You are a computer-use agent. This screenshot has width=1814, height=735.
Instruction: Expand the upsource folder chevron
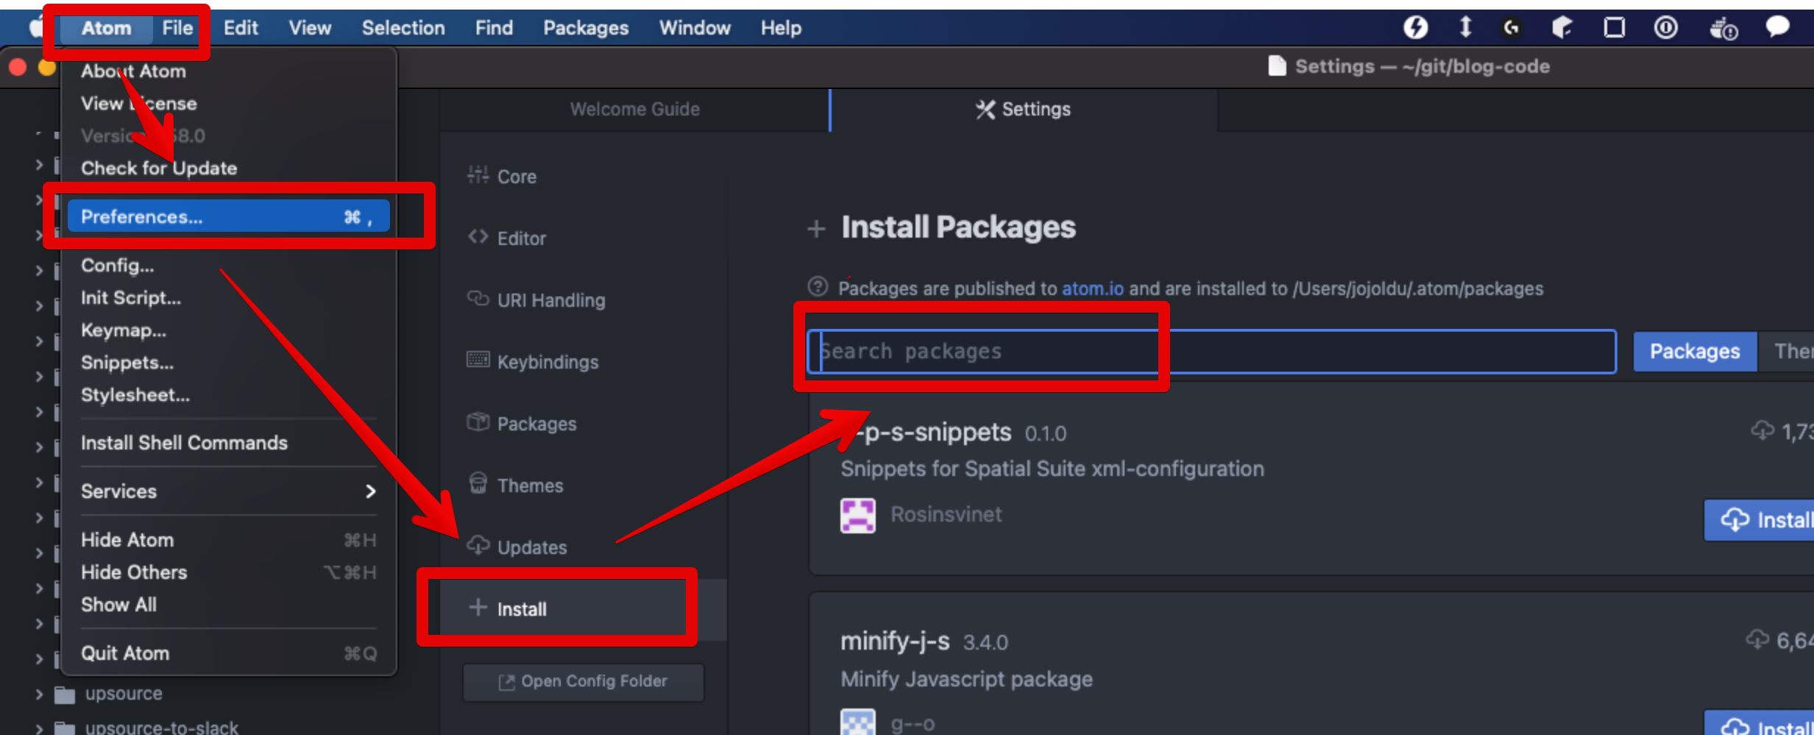click(39, 693)
